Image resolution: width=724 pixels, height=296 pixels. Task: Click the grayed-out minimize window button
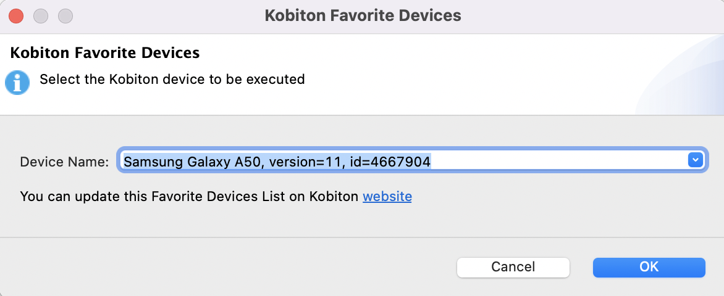pos(41,15)
